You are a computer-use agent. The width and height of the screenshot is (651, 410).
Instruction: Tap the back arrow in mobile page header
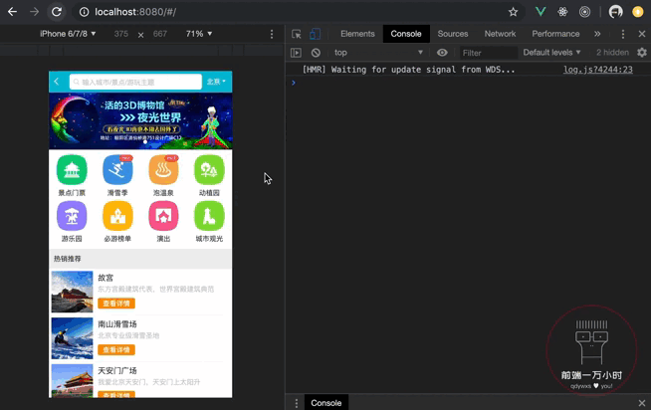pos(57,82)
